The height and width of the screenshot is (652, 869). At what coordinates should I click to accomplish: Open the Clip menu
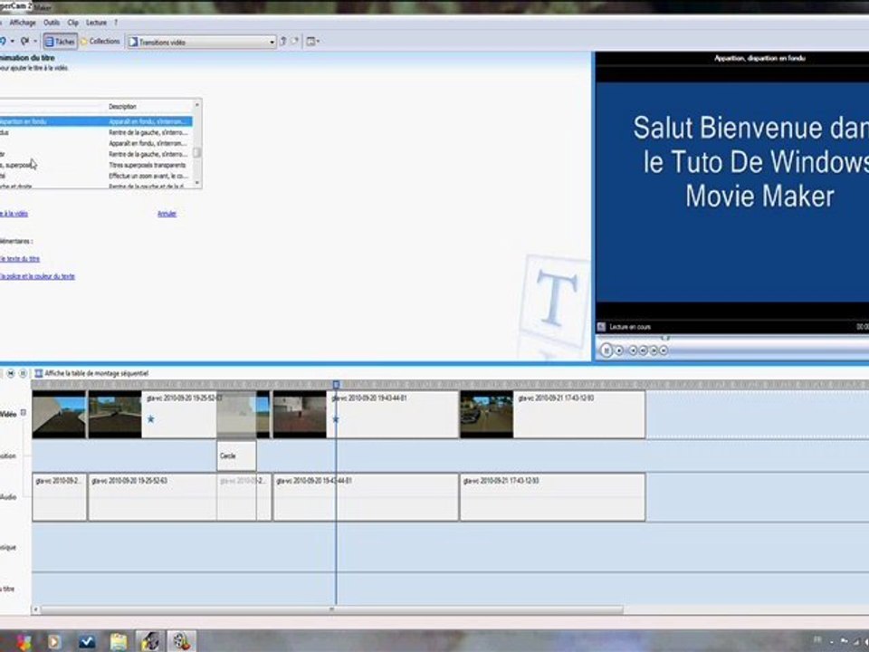pos(73,23)
